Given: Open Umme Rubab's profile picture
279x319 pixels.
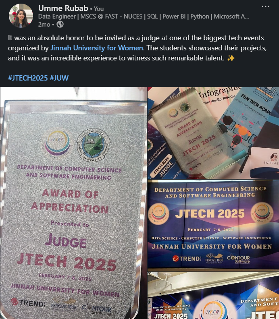Looking at the screenshot, I should click(21, 16).
